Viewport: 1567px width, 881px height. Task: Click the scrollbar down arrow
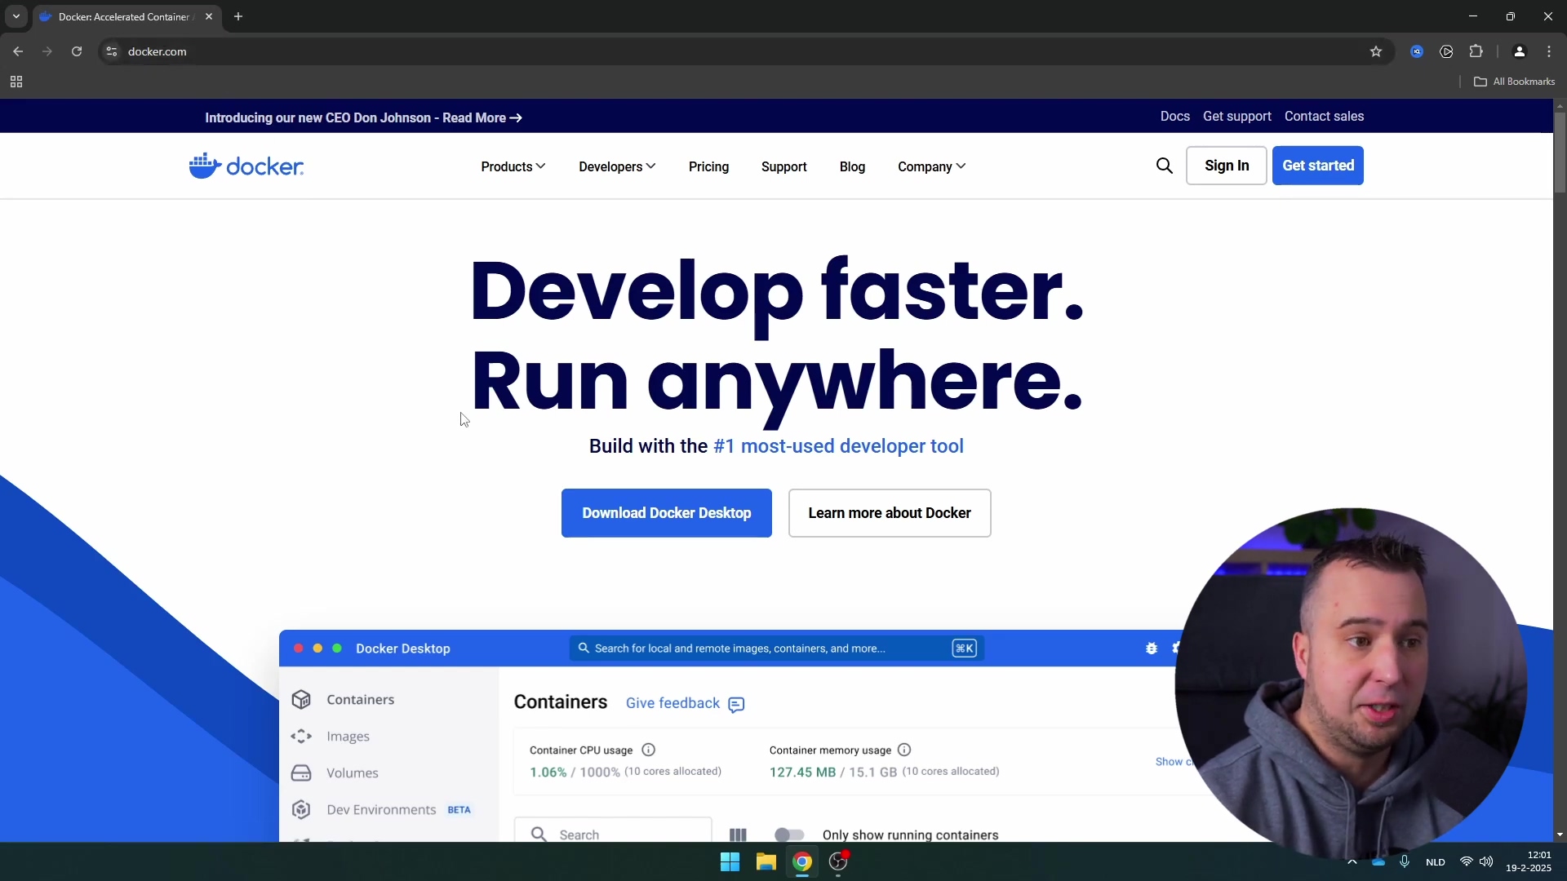pos(1560,835)
